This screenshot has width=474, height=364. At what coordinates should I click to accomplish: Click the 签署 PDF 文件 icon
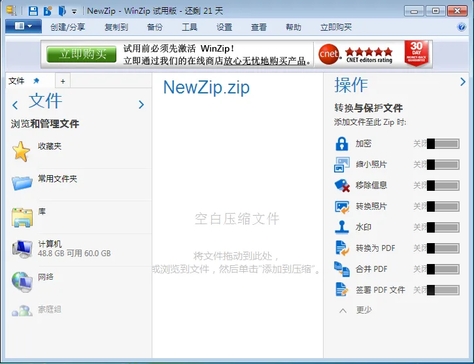[x=342, y=290]
